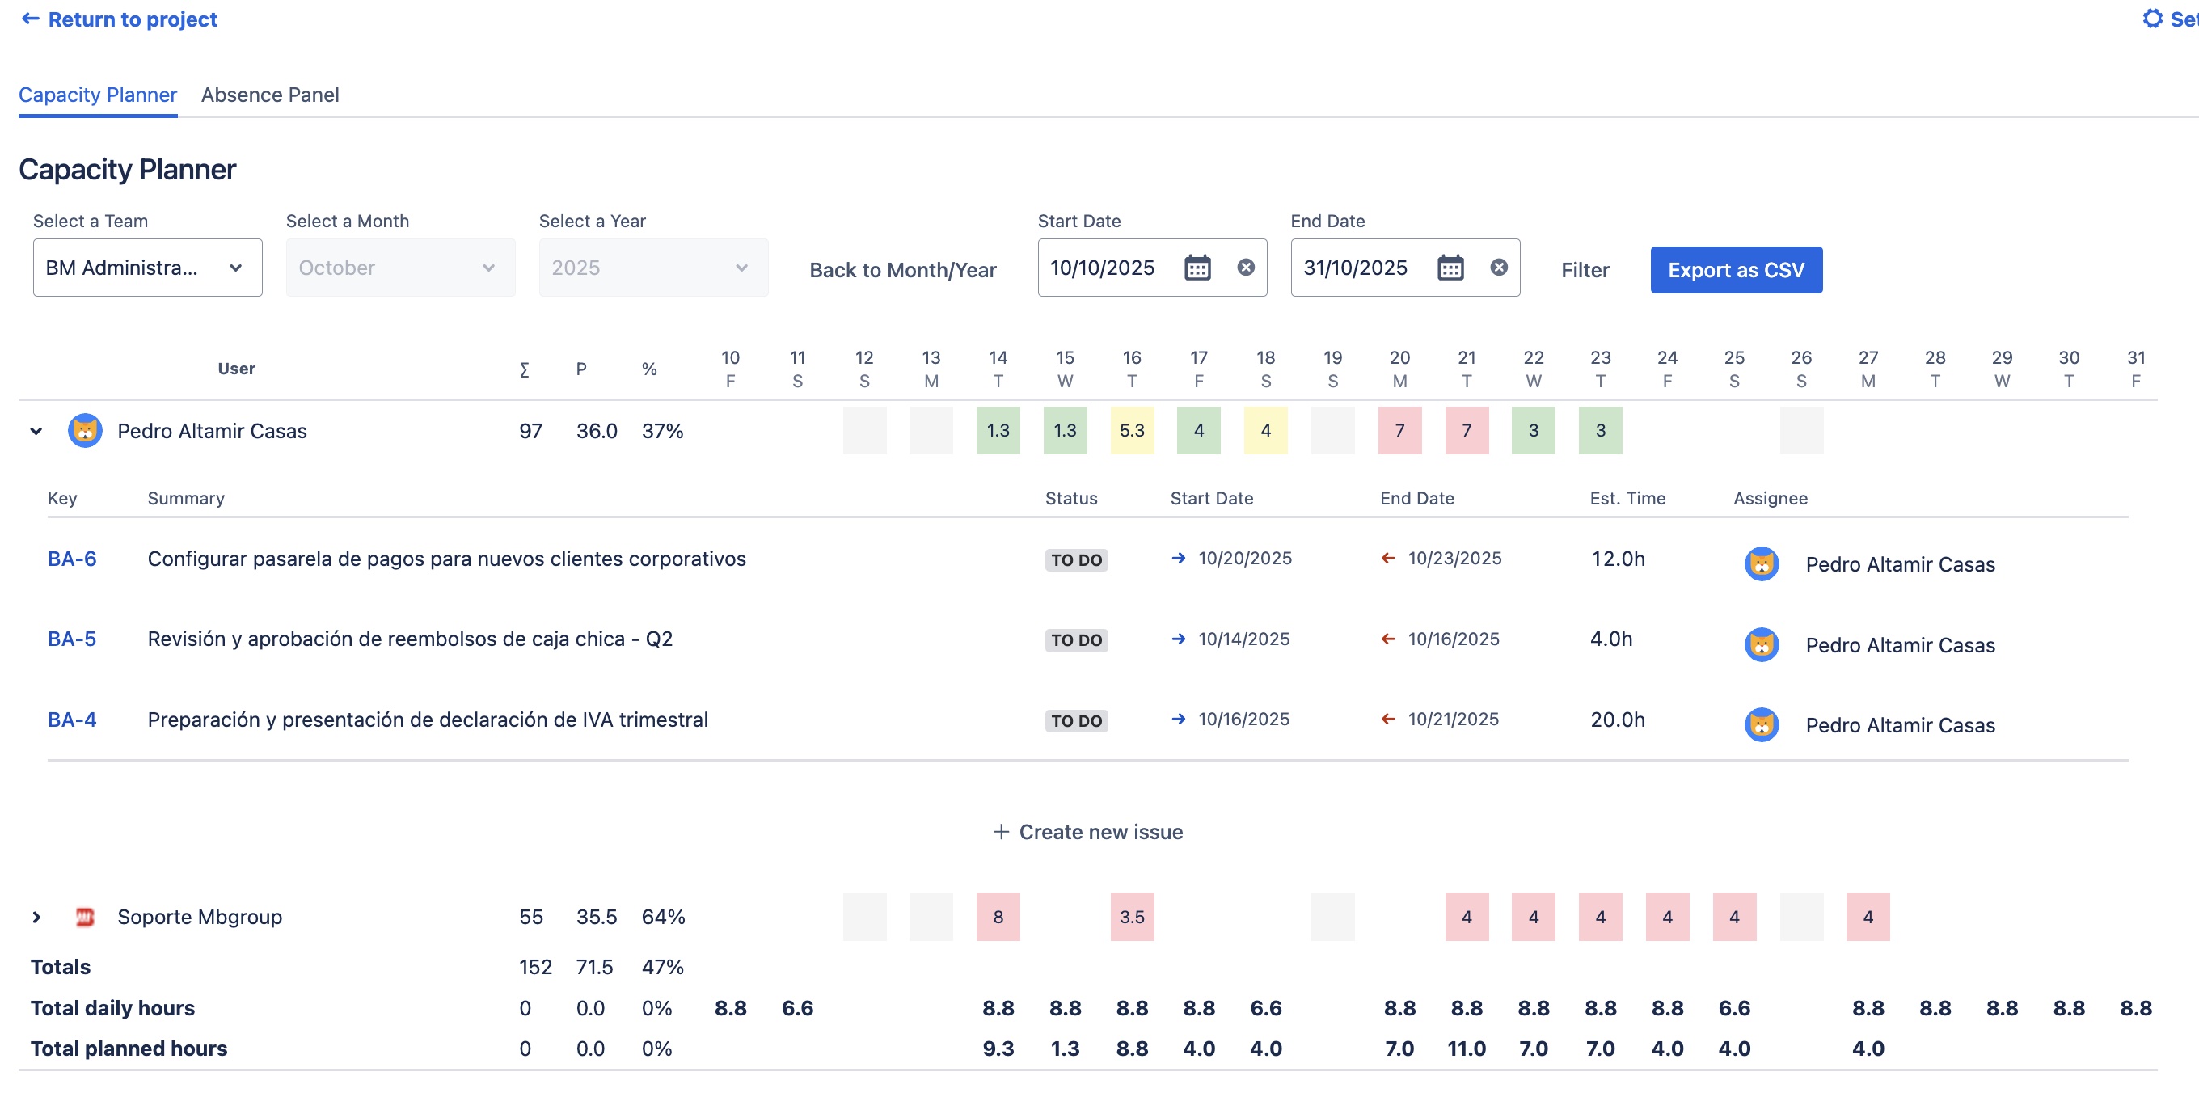Click start date arrow for BA-5
The width and height of the screenshot is (2199, 1093).
coord(1179,639)
